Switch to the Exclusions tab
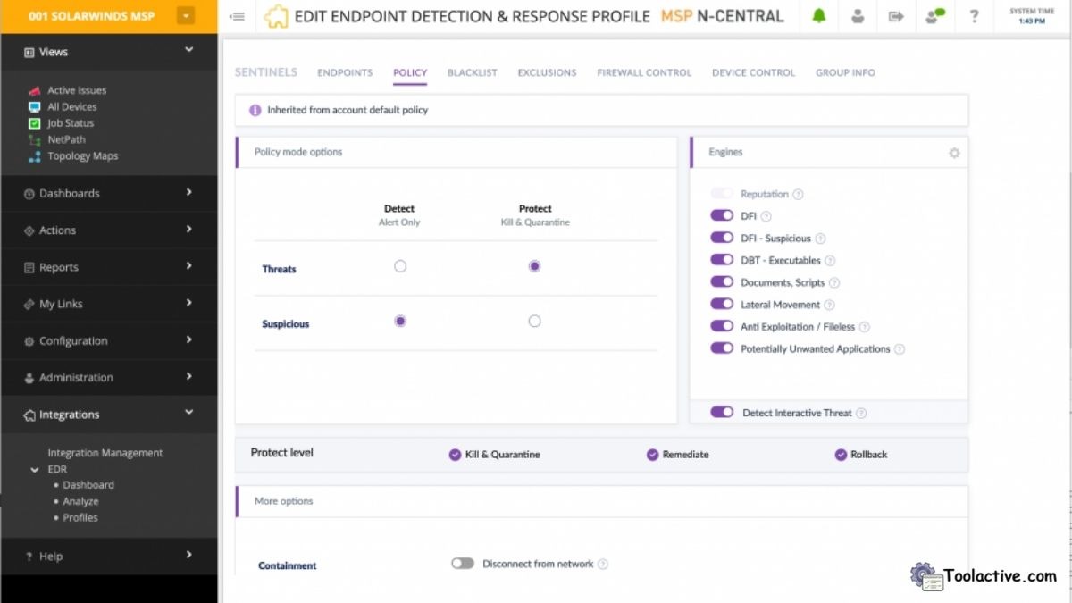 coord(547,72)
